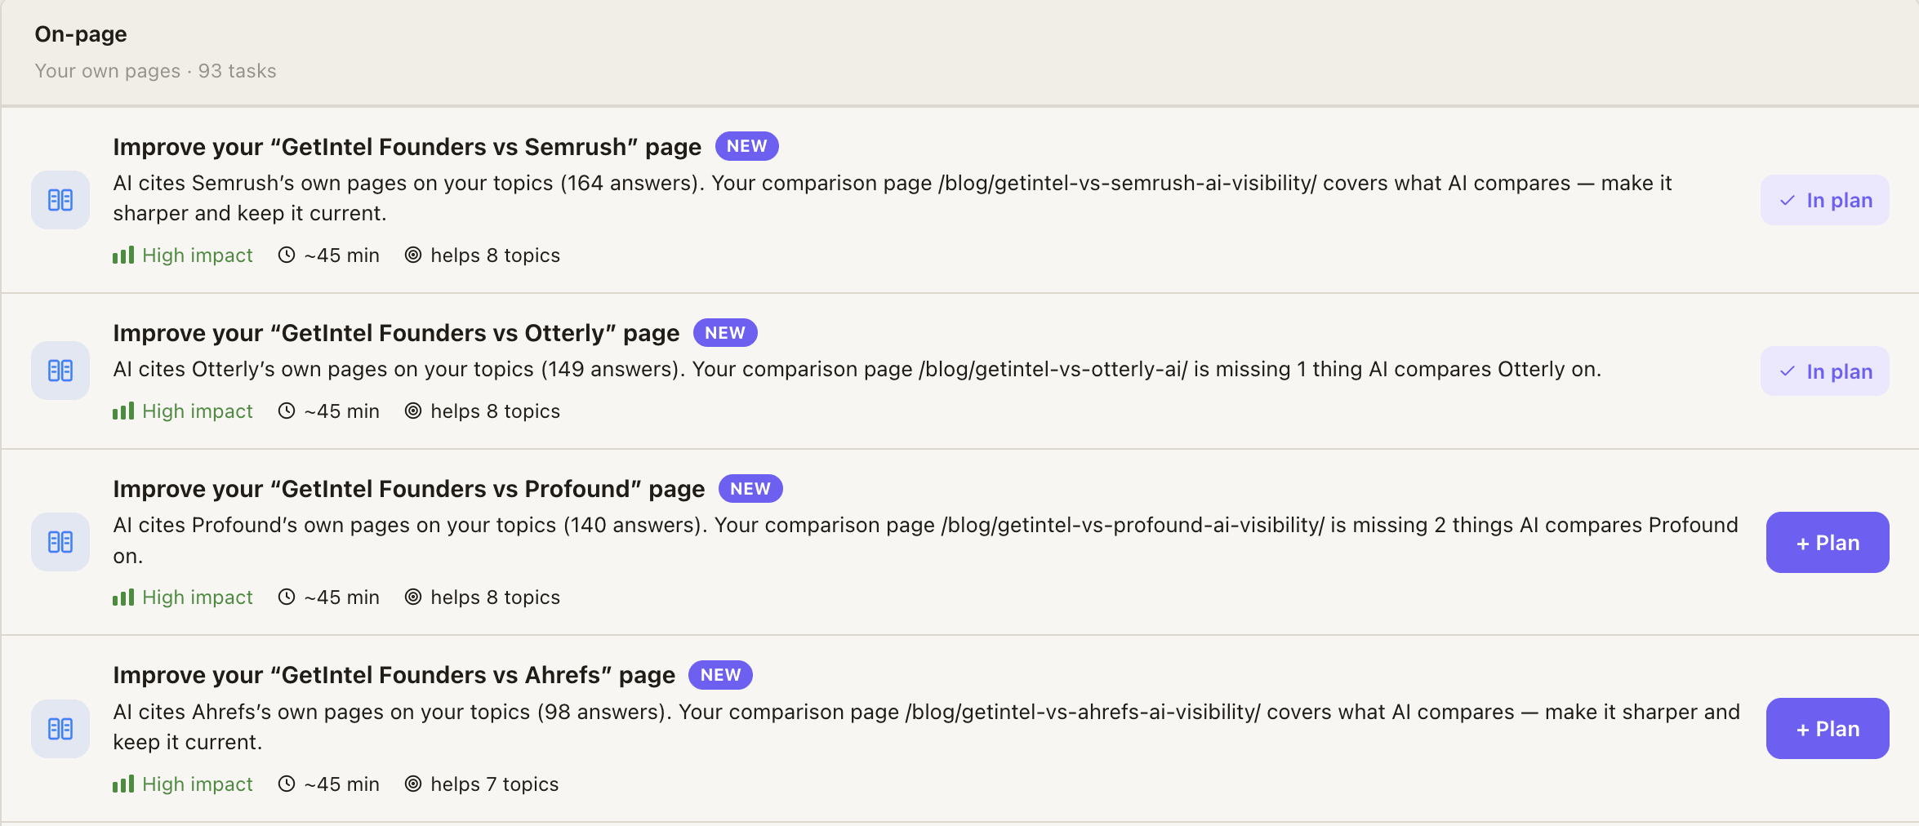The height and width of the screenshot is (826, 1919).
Task: Click the Ahrefs description mentioning 98 answers
Action: tap(927, 727)
